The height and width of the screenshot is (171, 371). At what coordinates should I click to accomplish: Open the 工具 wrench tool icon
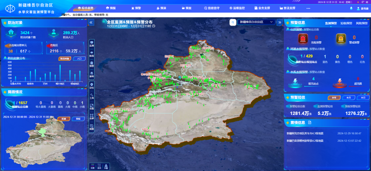point(92,96)
